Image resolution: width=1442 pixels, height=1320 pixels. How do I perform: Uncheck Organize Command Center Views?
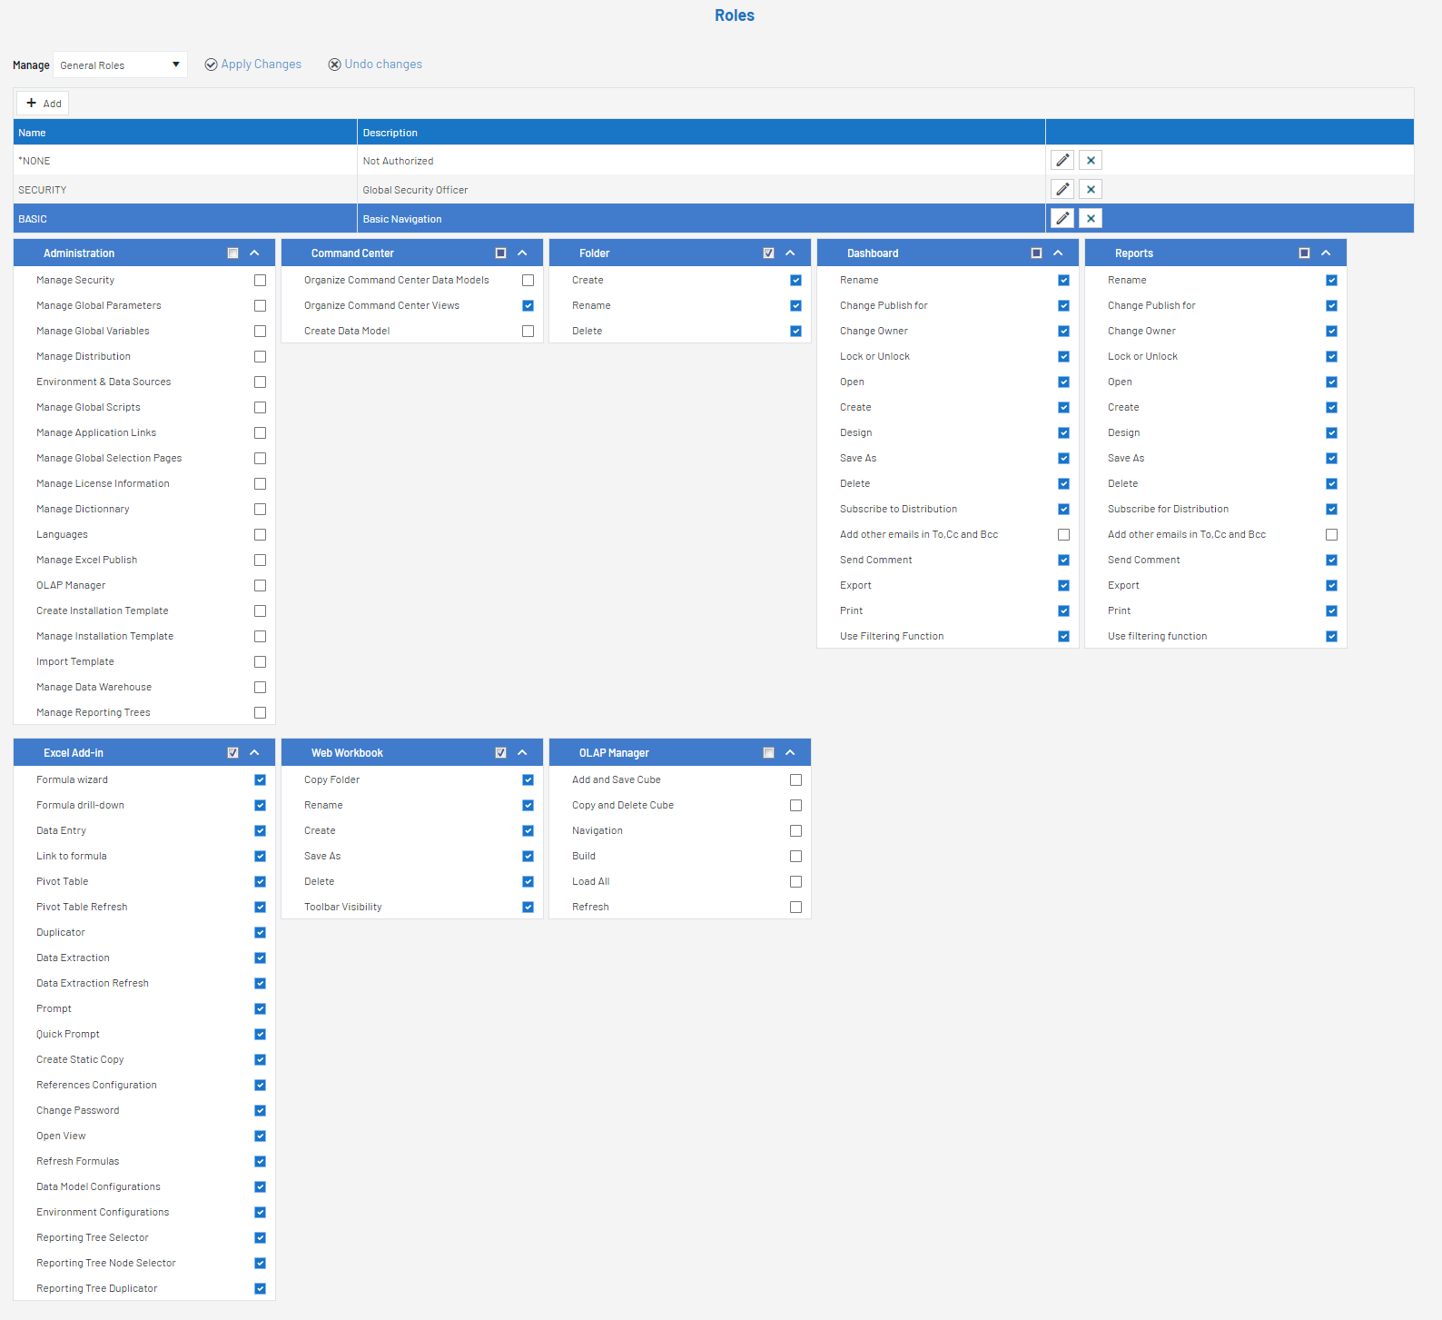click(528, 306)
